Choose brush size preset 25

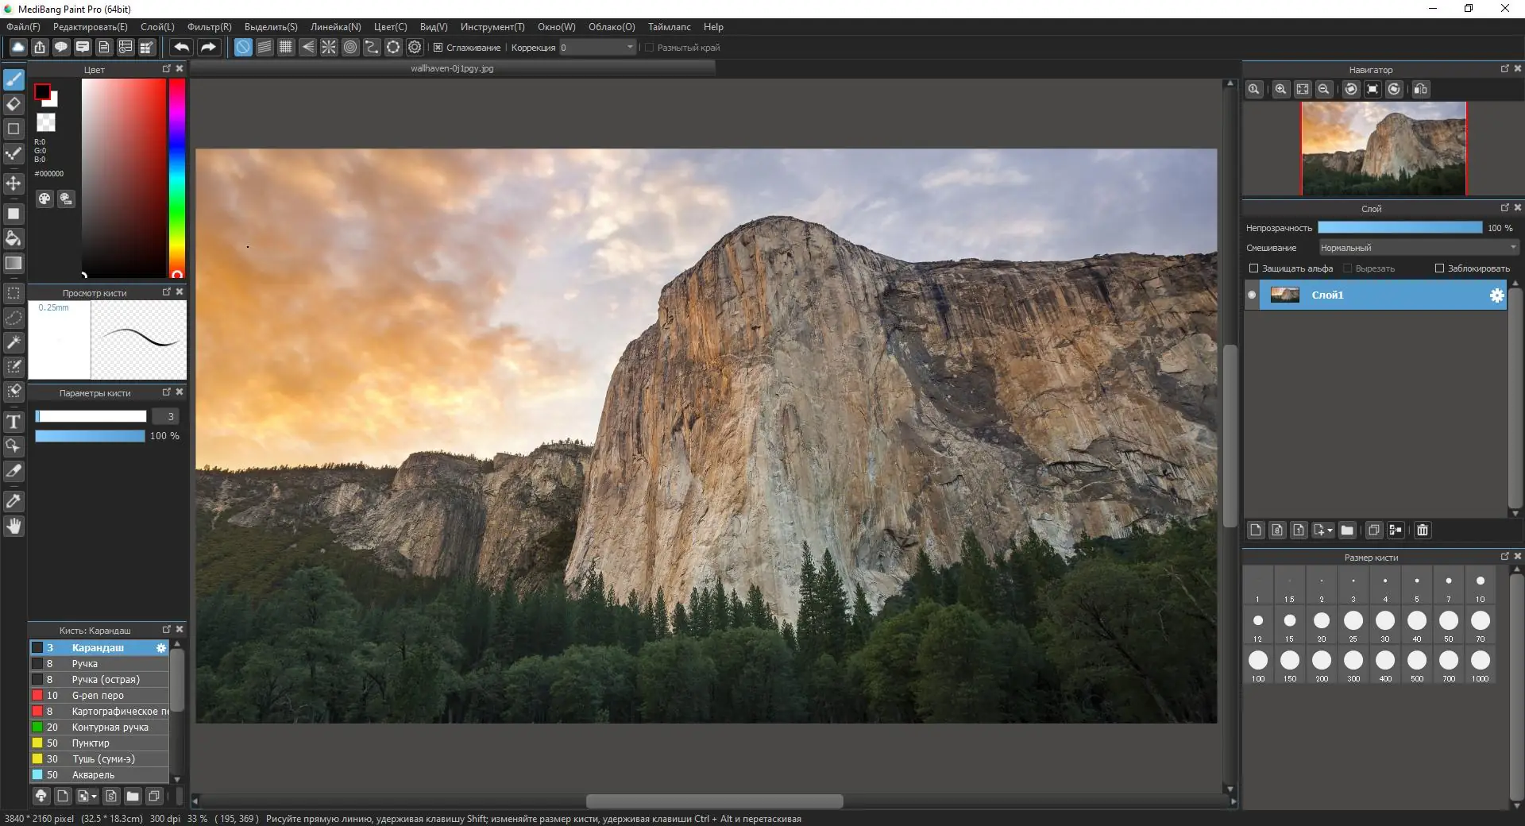pyautogui.click(x=1353, y=625)
